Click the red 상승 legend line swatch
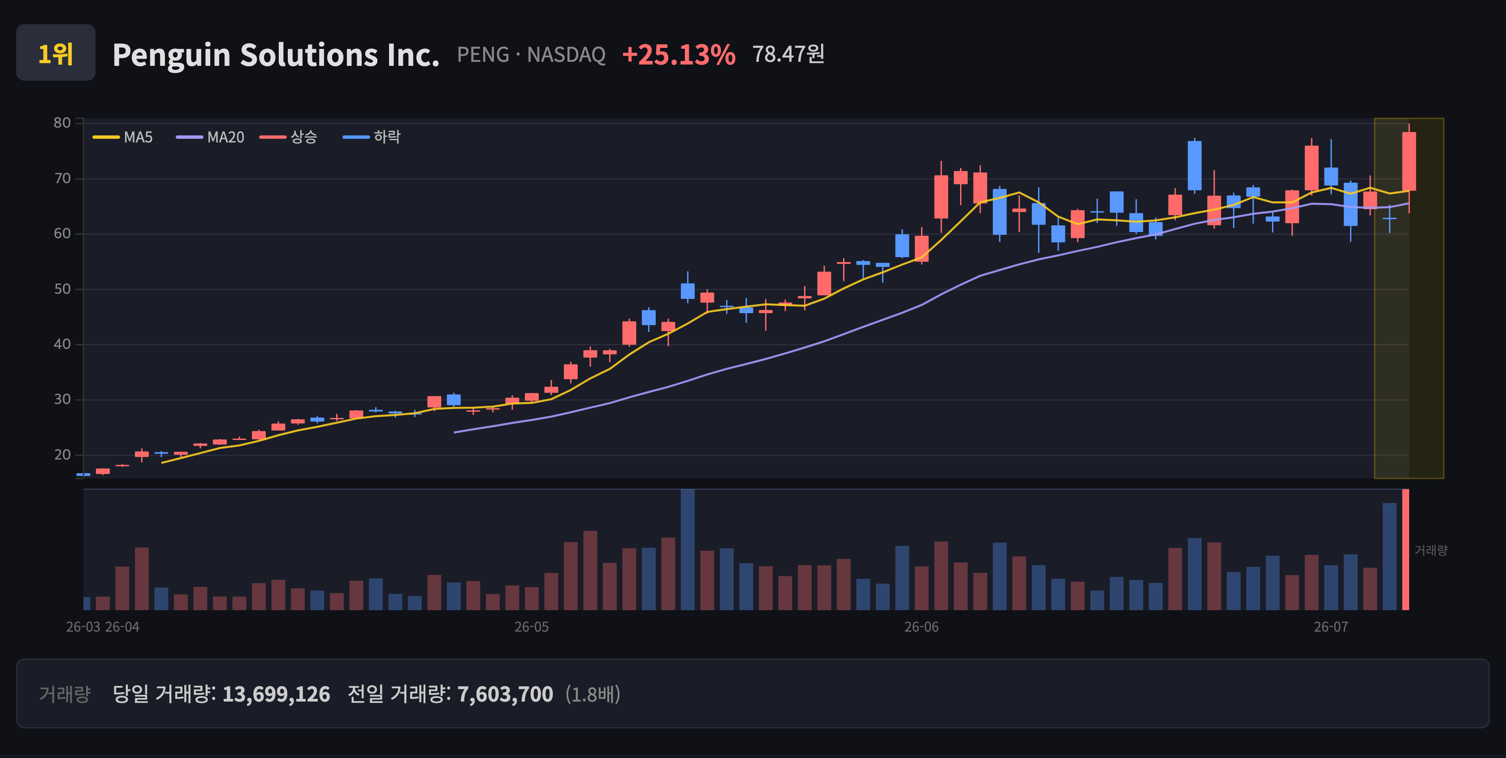This screenshot has height=758, width=1506. [x=273, y=138]
